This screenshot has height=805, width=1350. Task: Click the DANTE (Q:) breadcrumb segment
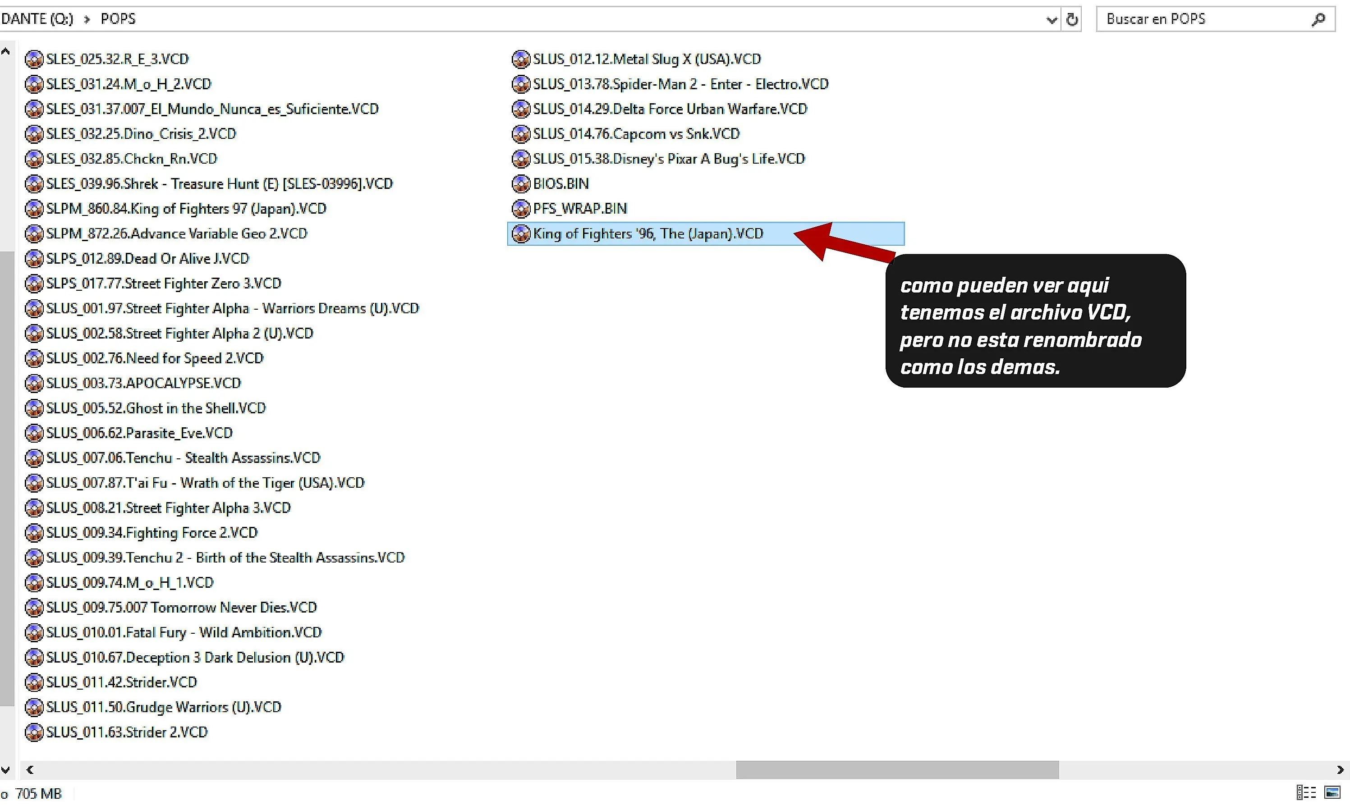[37, 19]
